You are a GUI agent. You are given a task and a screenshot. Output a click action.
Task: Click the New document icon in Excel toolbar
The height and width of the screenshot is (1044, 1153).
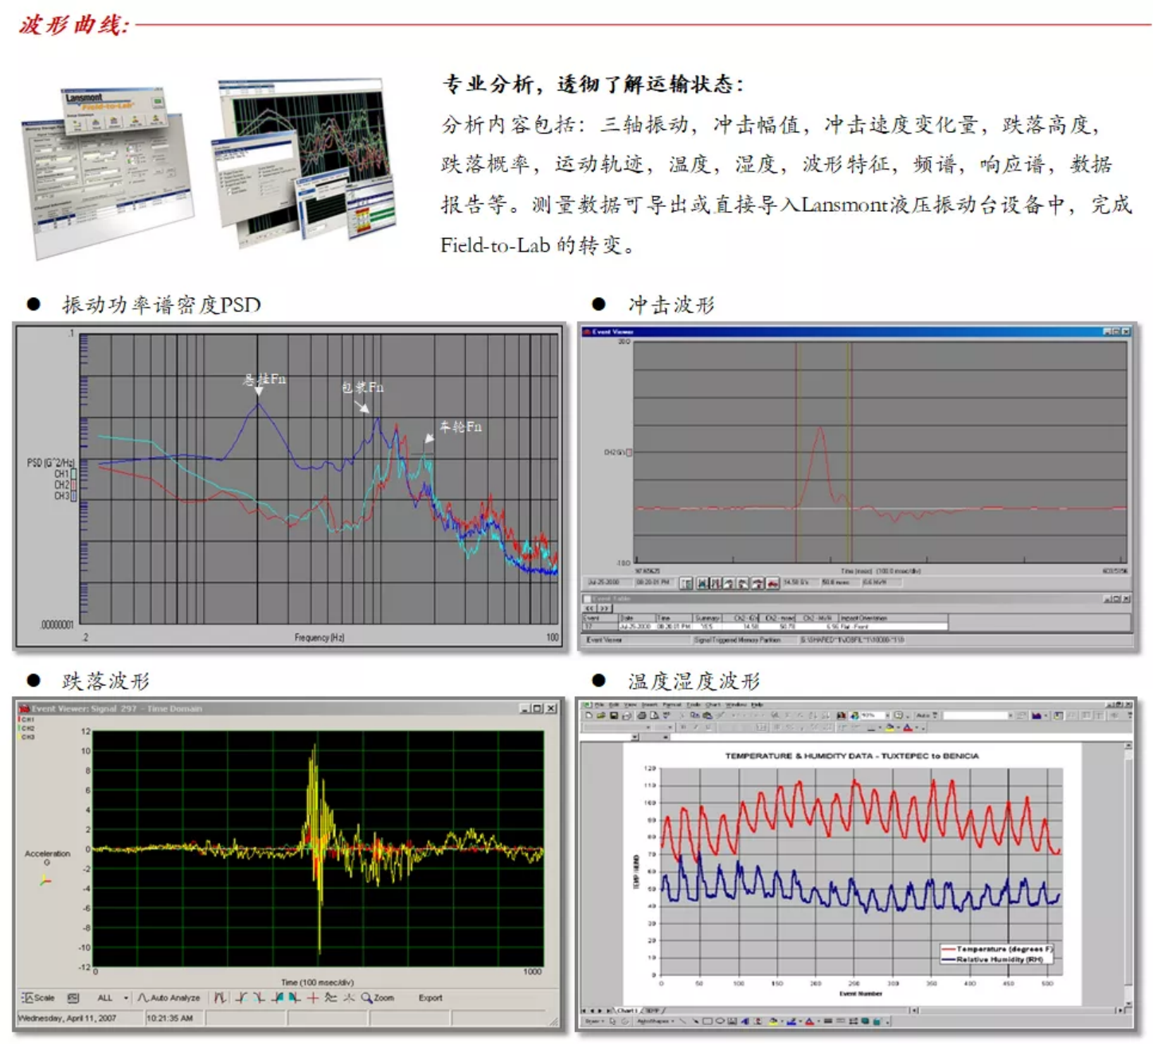pos(588,715)
